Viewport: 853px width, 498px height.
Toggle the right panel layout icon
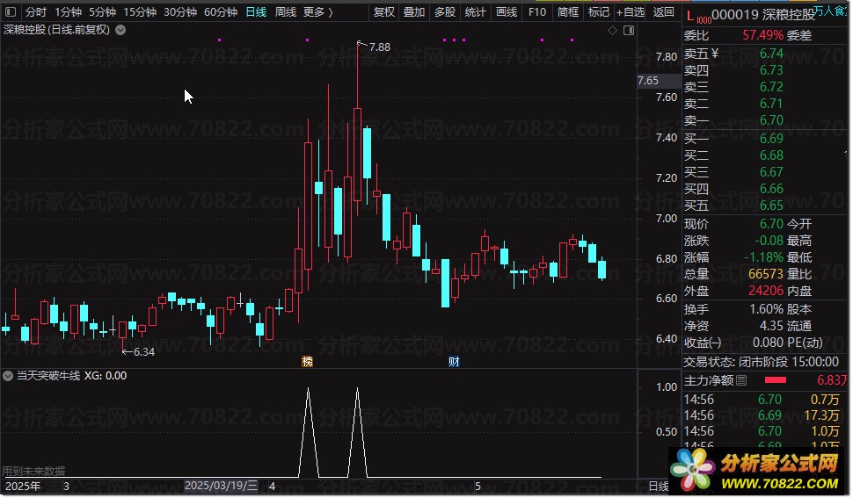point(629,31)
